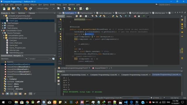Click the Windows Start button
Image resolution: width=187 pixels, height=105 pixels.
pos(3,102)
